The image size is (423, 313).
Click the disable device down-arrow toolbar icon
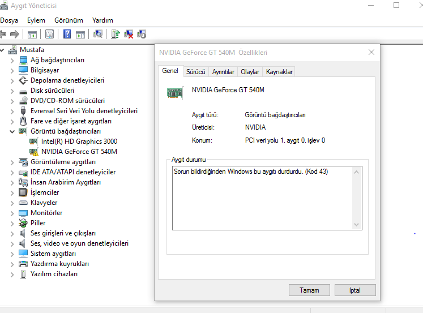point(142,34)
